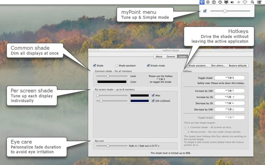Image resolution: width=265 pixels, height=165 pixels.
Task: Disable the Simple mode checkbox
Action: (x=148, y=65)
